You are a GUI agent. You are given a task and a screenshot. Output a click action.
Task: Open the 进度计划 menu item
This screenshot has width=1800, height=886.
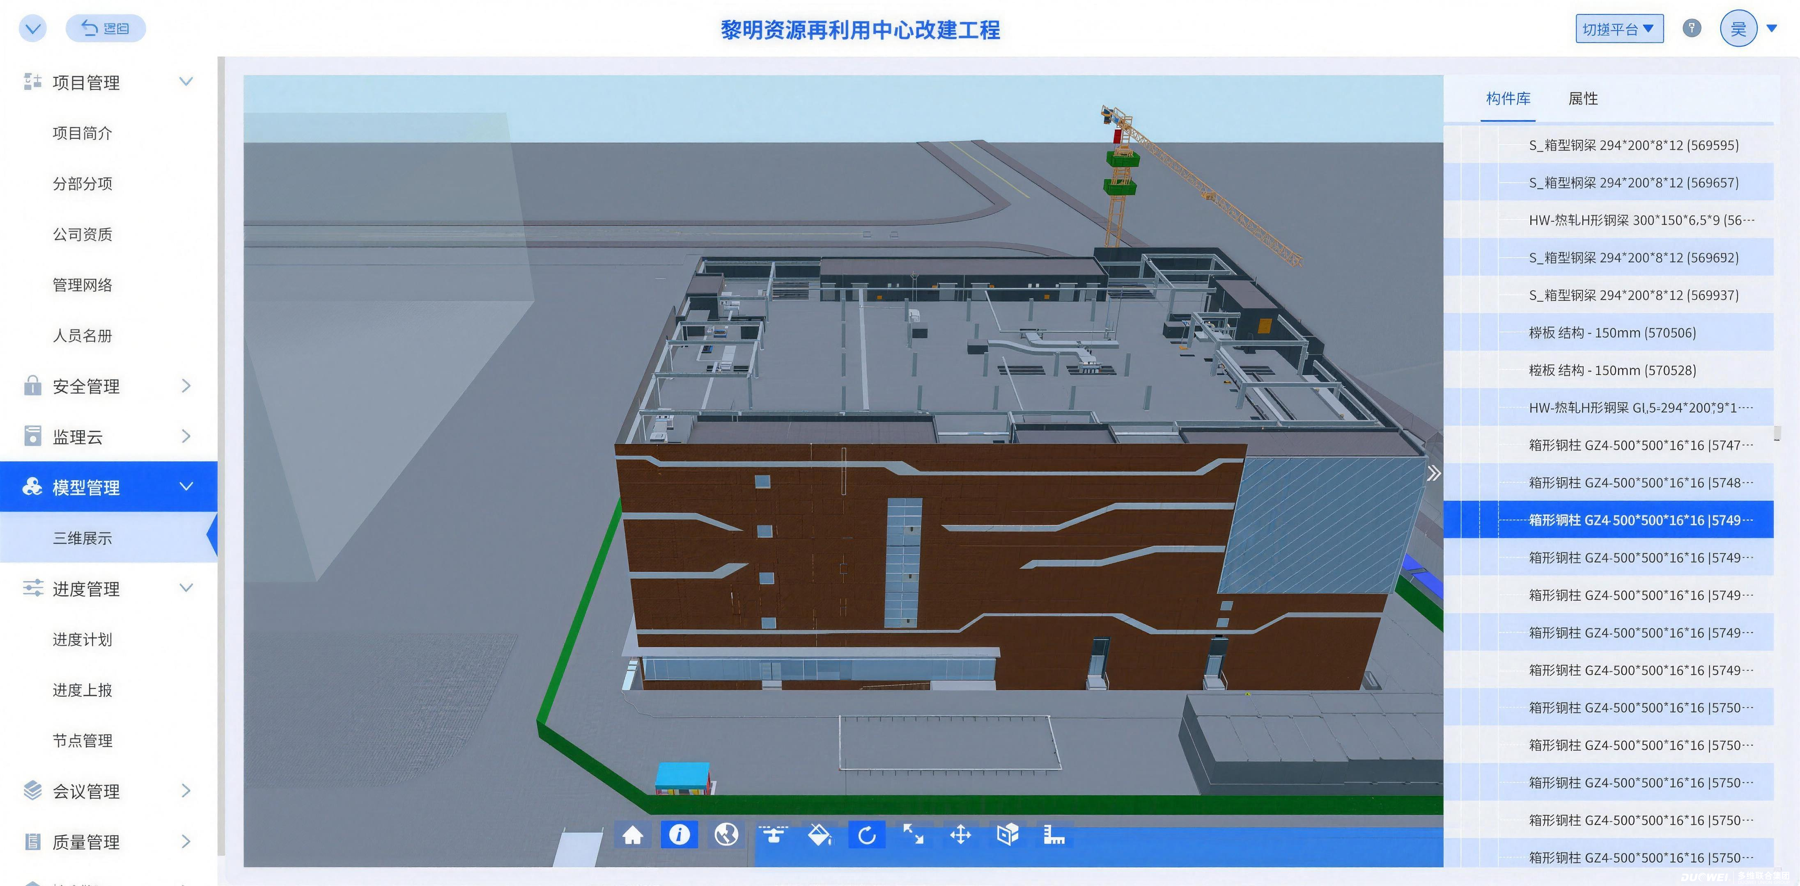tap(83, 639)
